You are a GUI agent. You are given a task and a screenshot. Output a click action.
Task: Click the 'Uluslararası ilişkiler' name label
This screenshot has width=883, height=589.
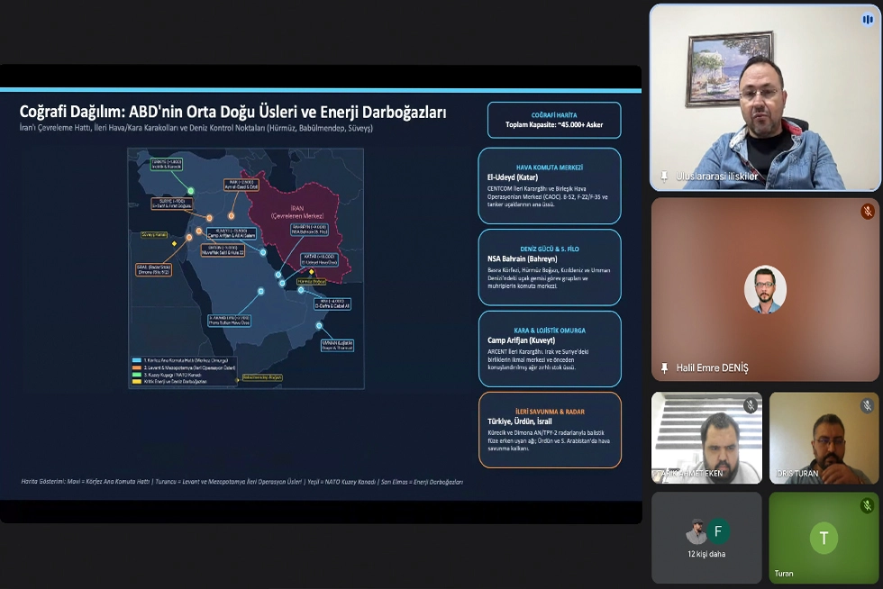tap(717, 177)
